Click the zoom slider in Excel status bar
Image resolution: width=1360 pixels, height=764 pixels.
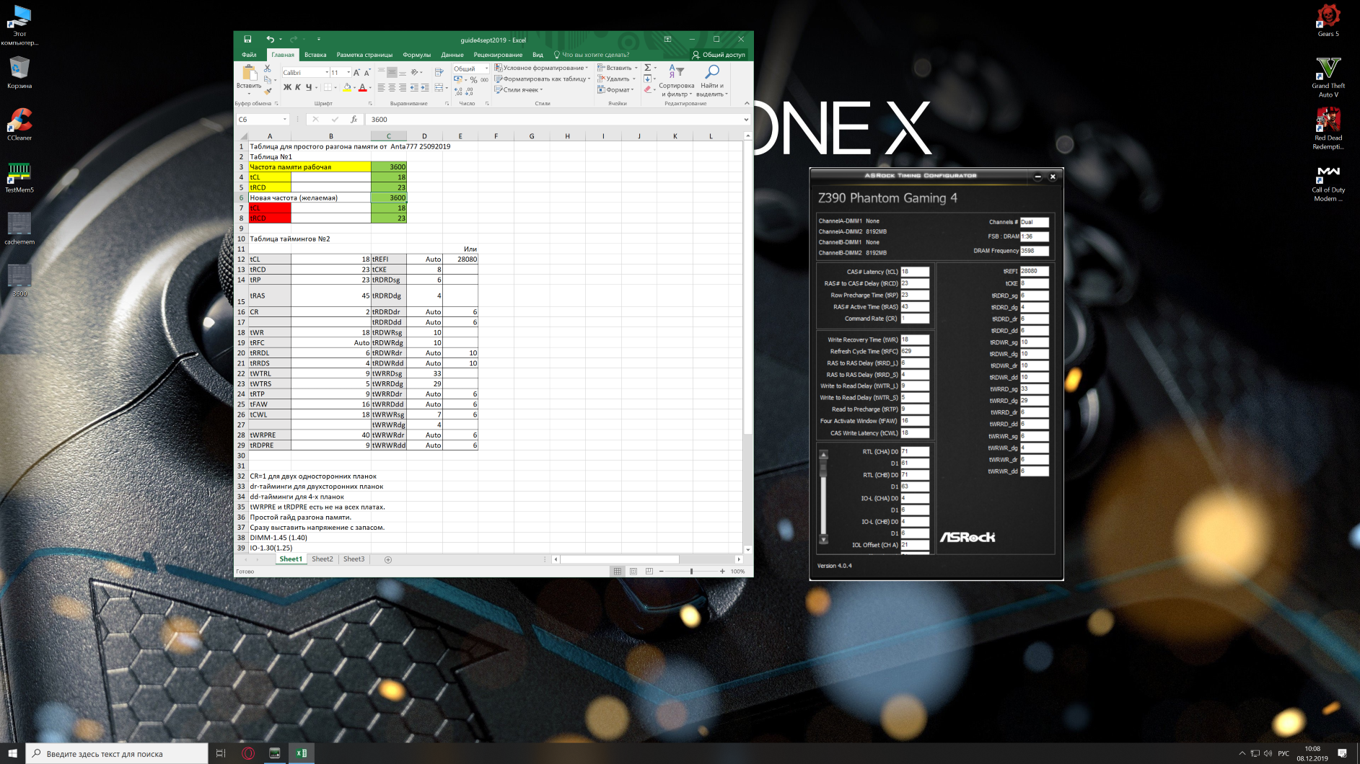(x=691, y=572)
